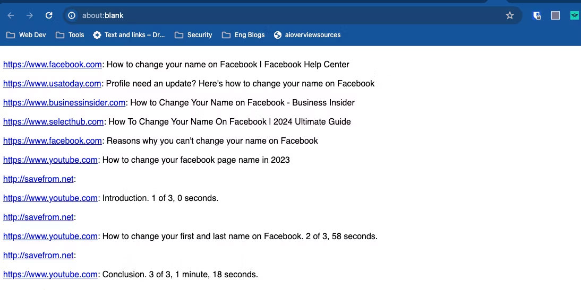This screenshot has width=581, height=290.
Task: Open the Eng Blogs bookmarks folder
Action: click(243, 35)
